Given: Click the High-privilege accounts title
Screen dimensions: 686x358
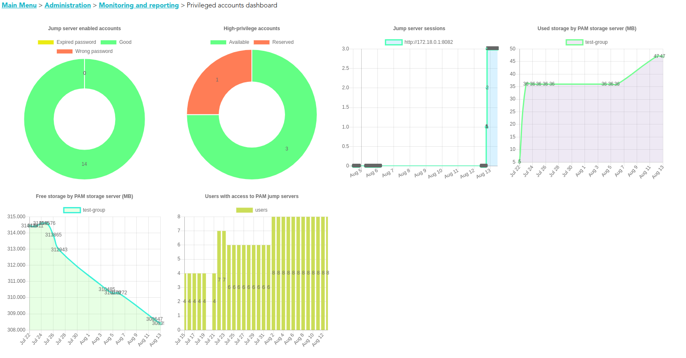Looking at the screenshot, I should pos(252,29).
